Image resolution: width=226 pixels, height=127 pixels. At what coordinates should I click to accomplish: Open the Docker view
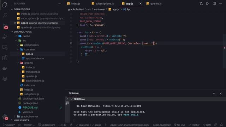(5, 68)
